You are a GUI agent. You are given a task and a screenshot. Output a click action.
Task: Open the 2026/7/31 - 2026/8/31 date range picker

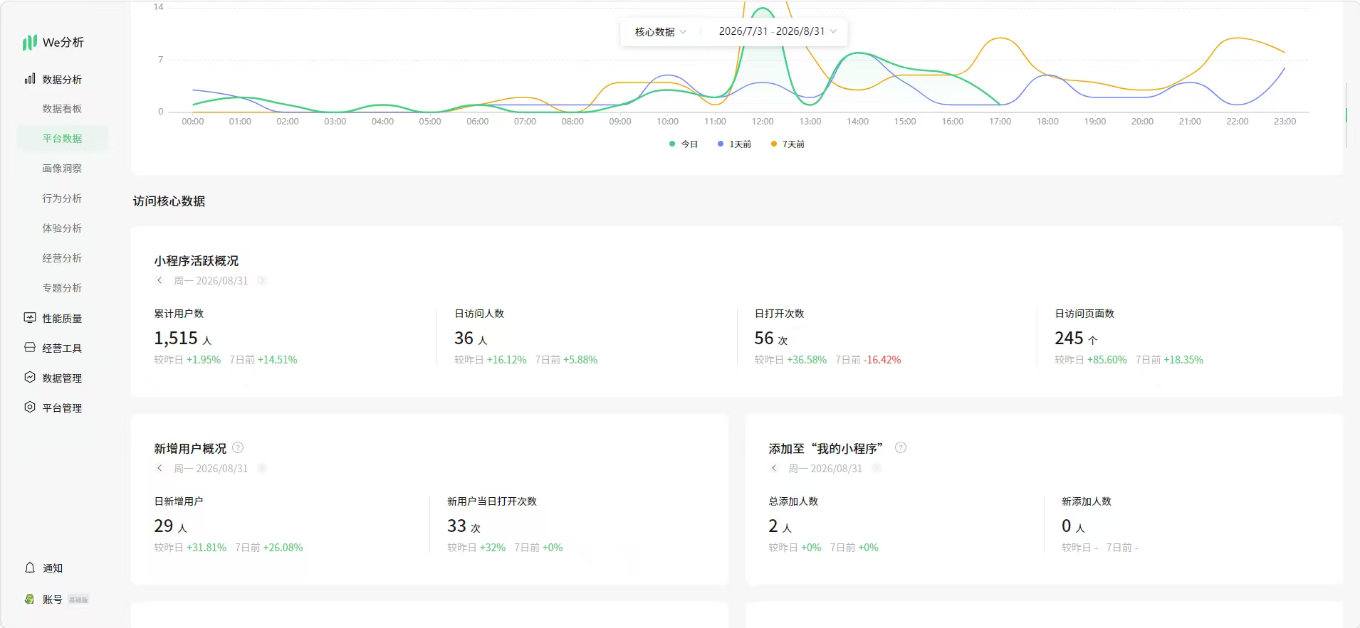[x=778, y=31]
